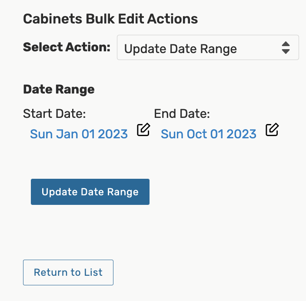Open the Select Action dropdown
The width and height of the screenshot is (306, 301).
[x=207, y=48]
